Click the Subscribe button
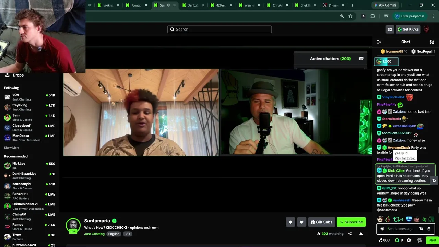439x247 pixels. [351, 222]
